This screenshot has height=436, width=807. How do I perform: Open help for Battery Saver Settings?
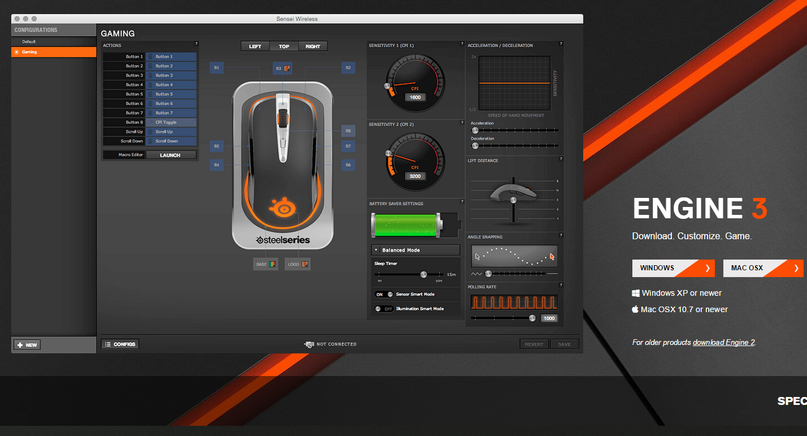[x=462, y=201]
